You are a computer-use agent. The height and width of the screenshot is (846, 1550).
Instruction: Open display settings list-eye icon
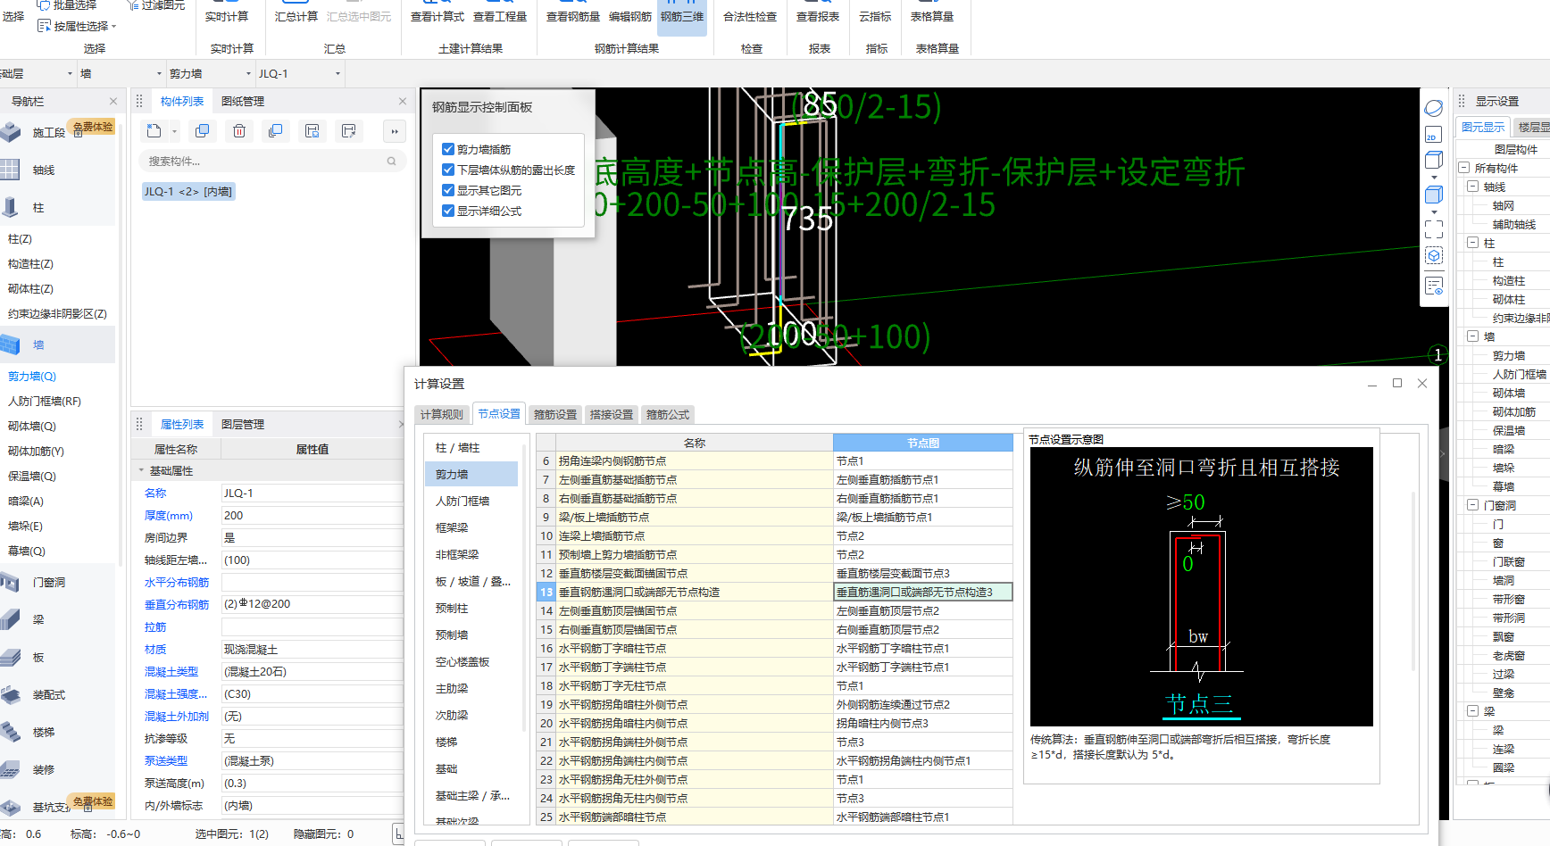click(x=1434, y=286)
